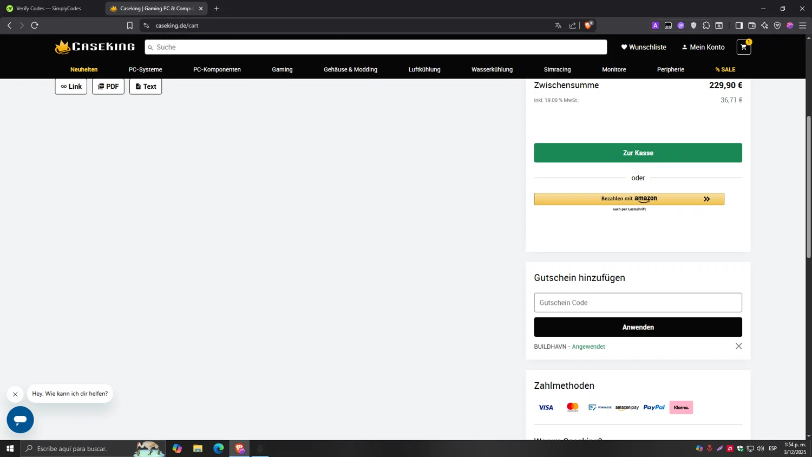
Task: Click the caseking.de/cart address bar
Action: pos(346,25)
